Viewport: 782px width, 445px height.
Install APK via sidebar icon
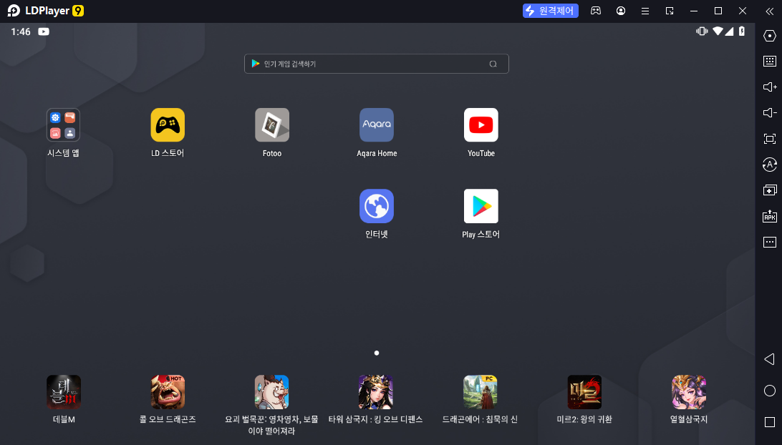point(770,216)
